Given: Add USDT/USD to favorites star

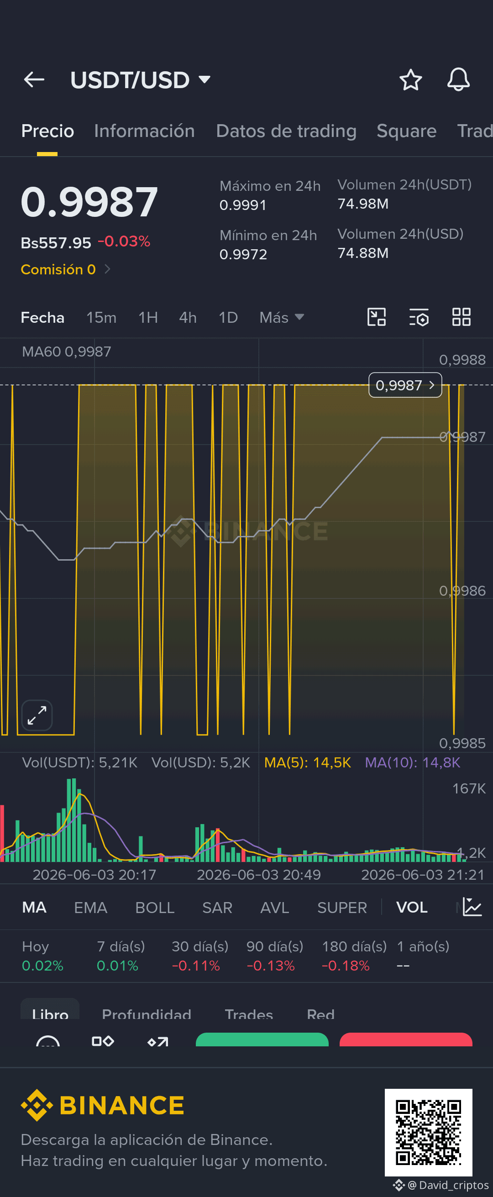Looking at the screenshot, I should (411, 80).
